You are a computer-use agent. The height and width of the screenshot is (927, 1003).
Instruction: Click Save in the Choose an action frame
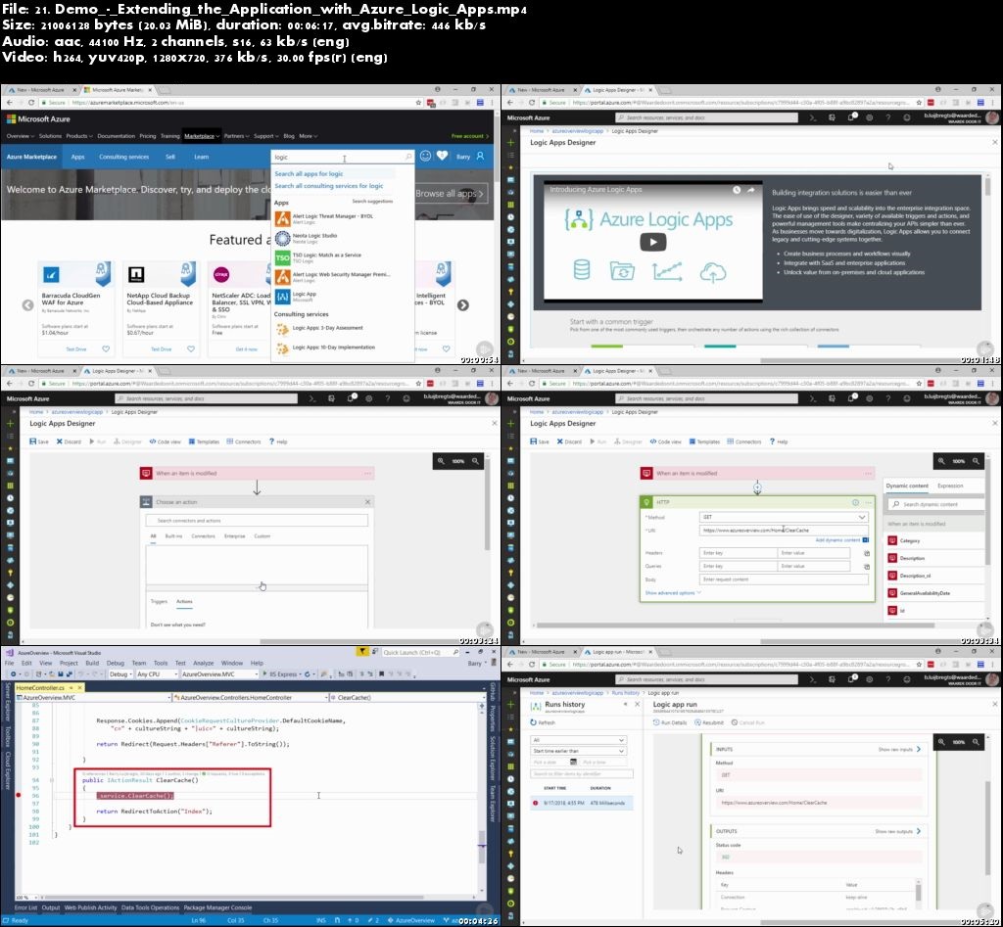pos(38,441)
